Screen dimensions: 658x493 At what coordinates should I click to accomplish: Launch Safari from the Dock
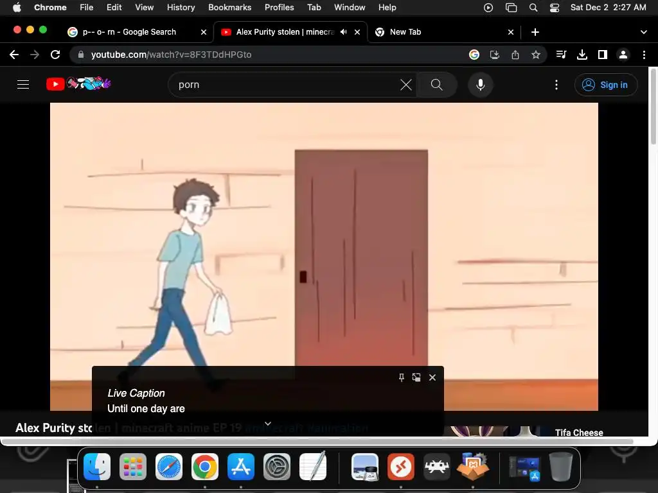(x=169, y=467)
